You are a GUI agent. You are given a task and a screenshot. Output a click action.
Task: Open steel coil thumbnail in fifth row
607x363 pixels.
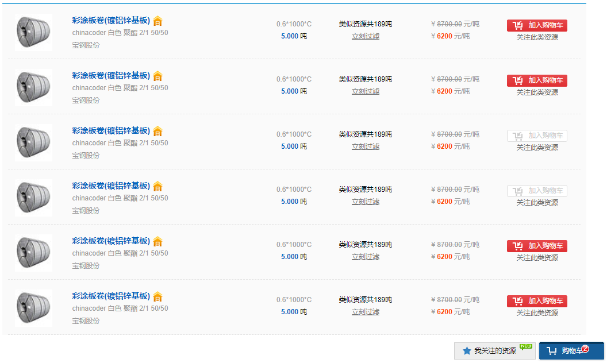(x=34, y=253)
